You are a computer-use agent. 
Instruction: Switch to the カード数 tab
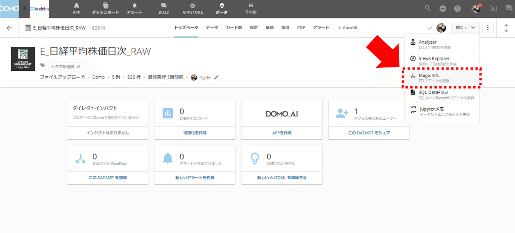[234, 28]
